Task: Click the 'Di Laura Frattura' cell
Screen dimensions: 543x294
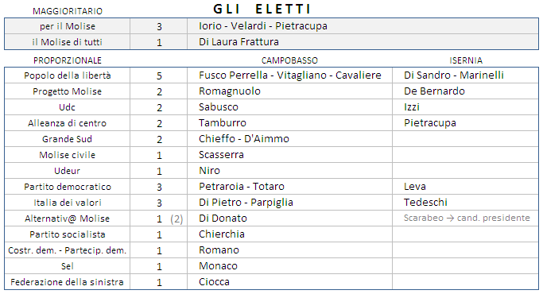Action: coord(363,42)
